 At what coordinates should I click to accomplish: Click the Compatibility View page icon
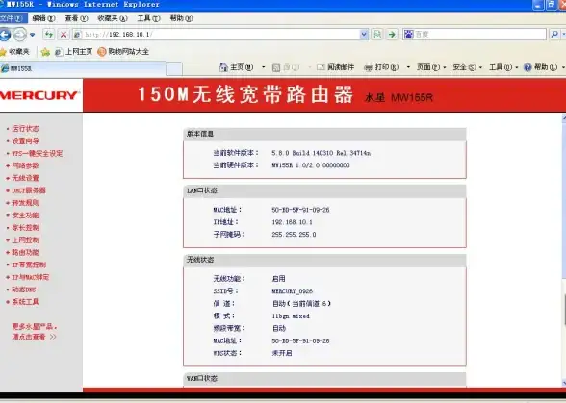[x=377, y=35]
